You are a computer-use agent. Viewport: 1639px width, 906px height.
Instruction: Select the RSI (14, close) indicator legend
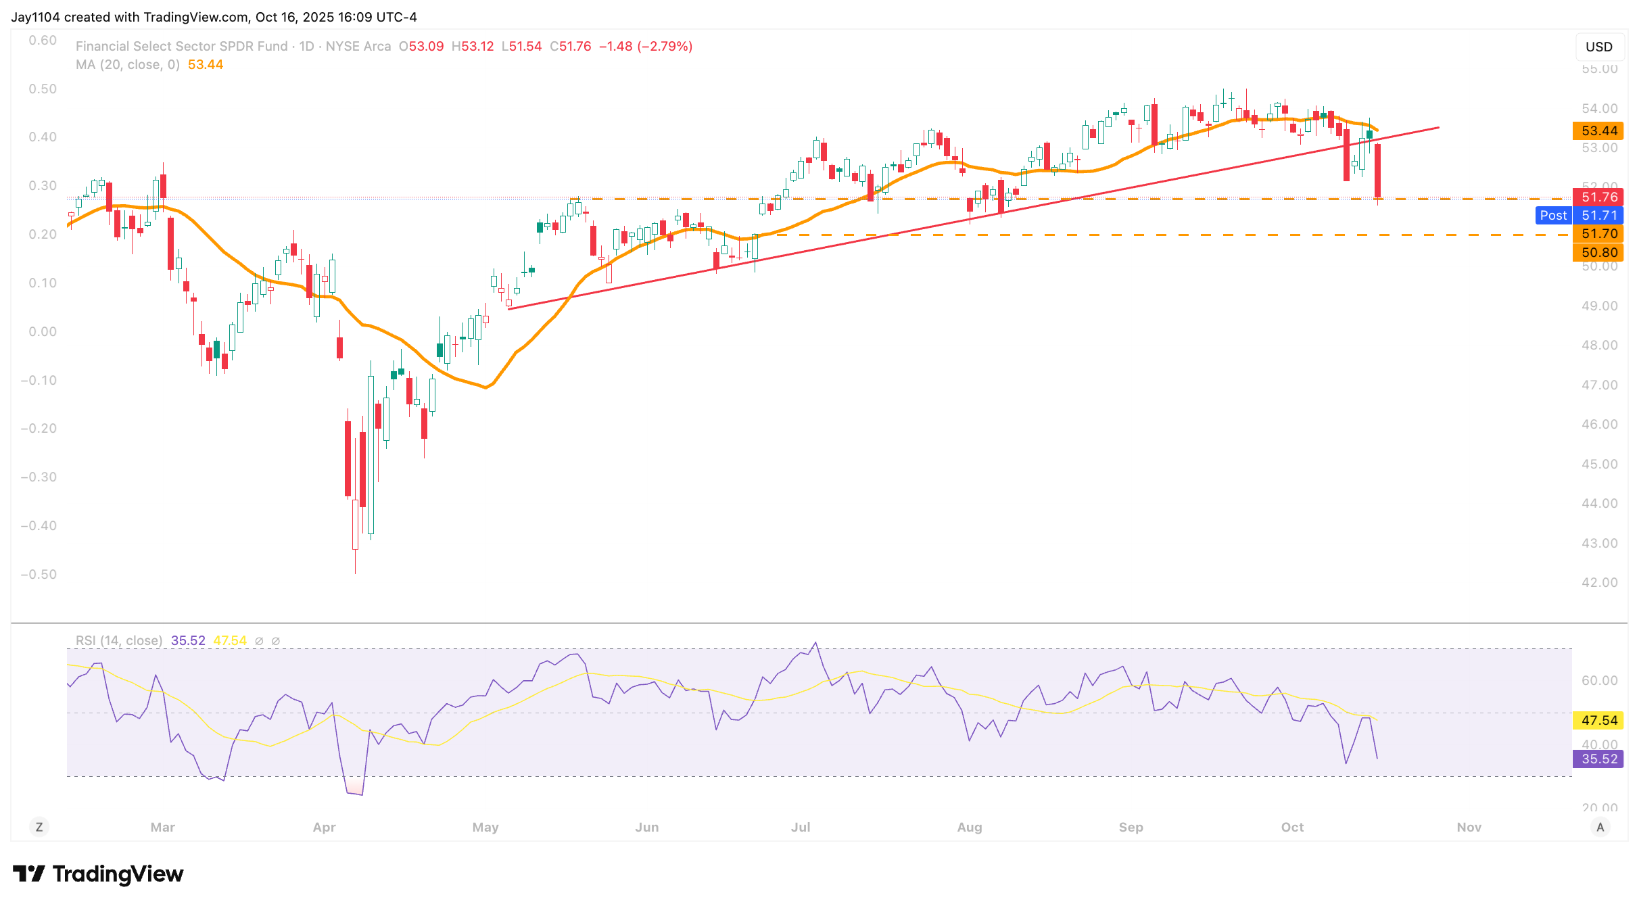[119, 640]
